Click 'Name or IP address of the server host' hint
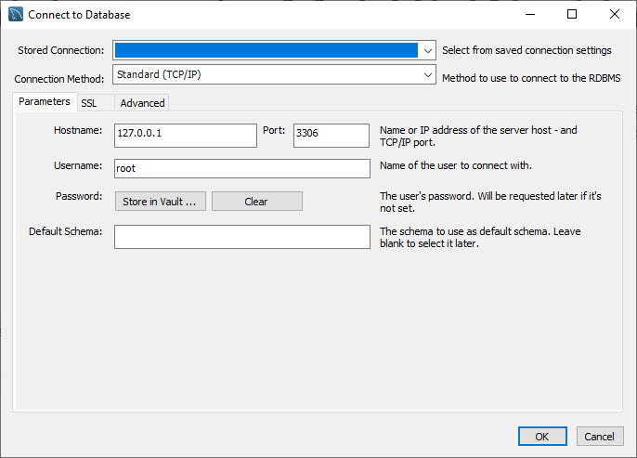 tap(478, 137)
